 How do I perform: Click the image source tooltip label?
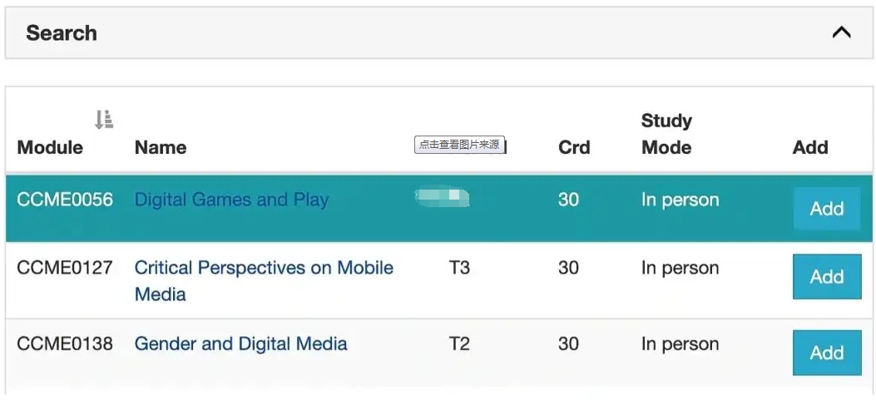(x=459, y=144)
